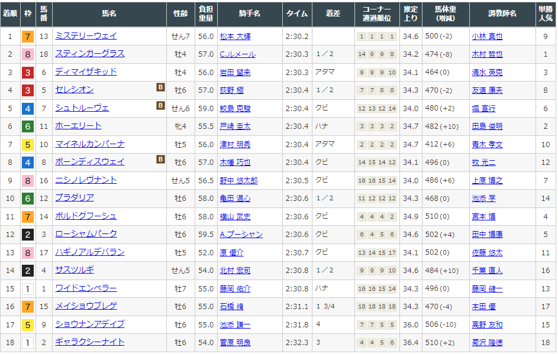The width and height of the screenshot is (558, 354).
Task: Open jockey 戸崎 圭太's profile link
Action: pyautogui.click(x=235, y=126)
